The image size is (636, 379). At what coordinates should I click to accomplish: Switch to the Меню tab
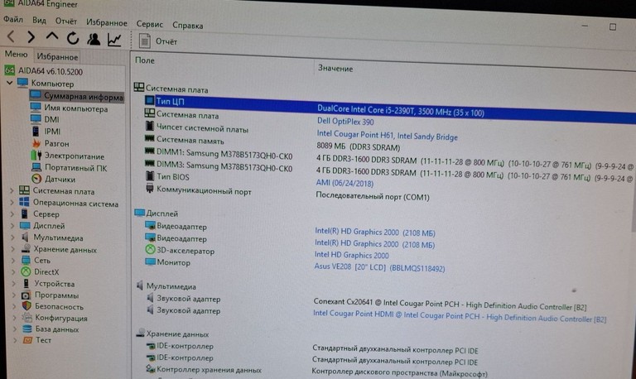pyautogui.click(x=17, y=54)
